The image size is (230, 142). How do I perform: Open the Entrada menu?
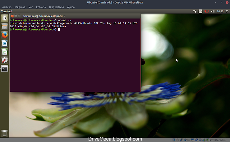41,7
